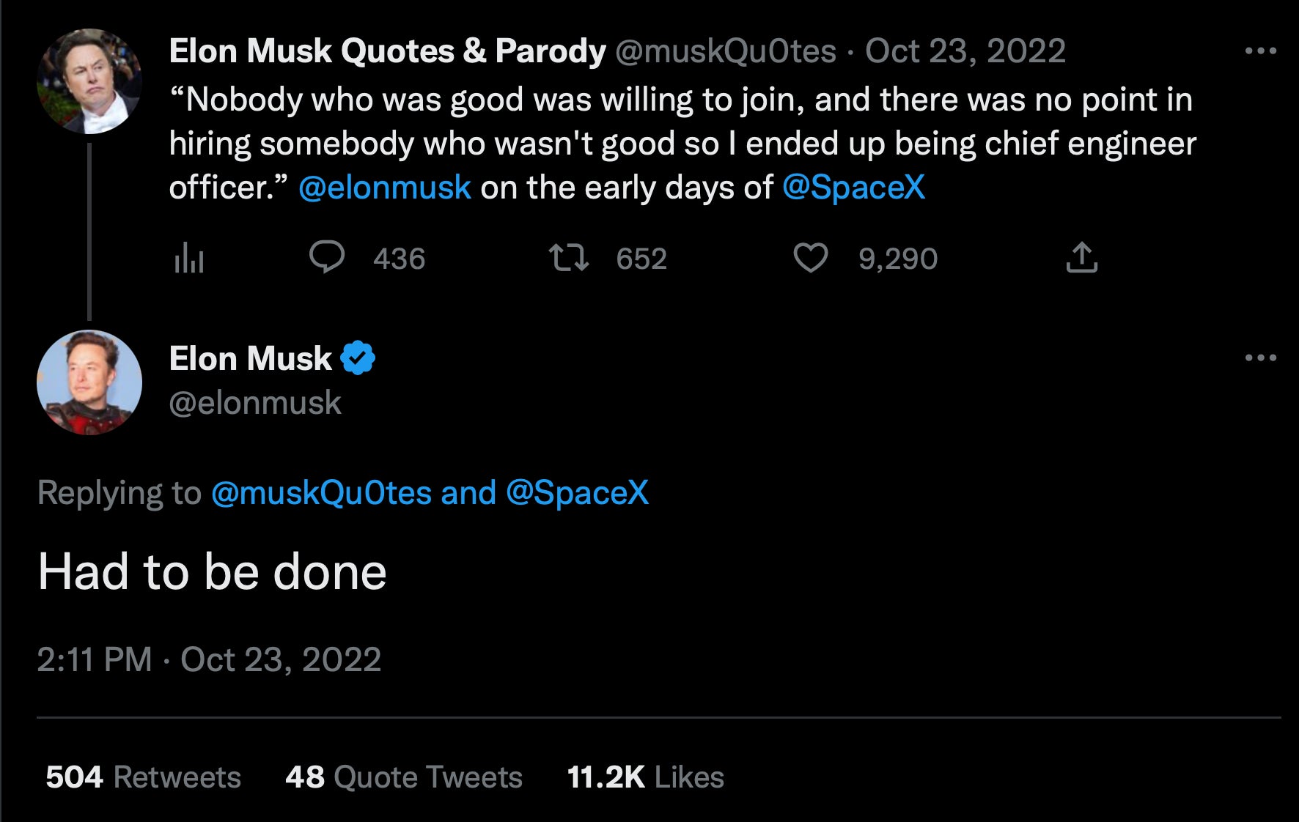Click the @SpaceX mention in tweet text
This screenshot has width=1299, height=822.
tap(853, 188)
